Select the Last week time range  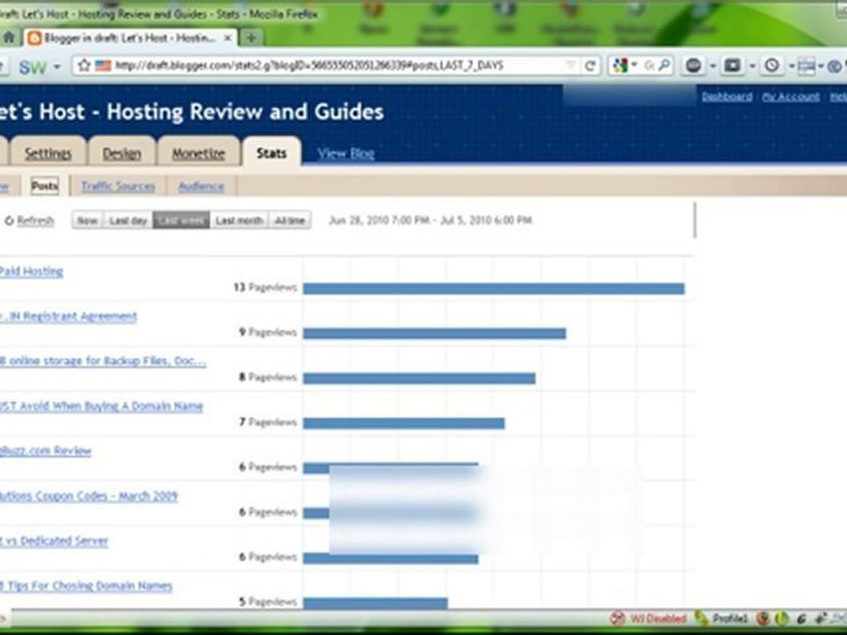(x=182, y=220)
